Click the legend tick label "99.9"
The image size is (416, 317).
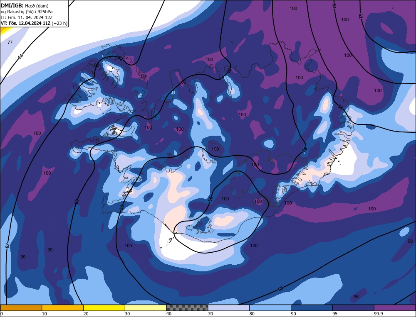click(x=378, y=314)
